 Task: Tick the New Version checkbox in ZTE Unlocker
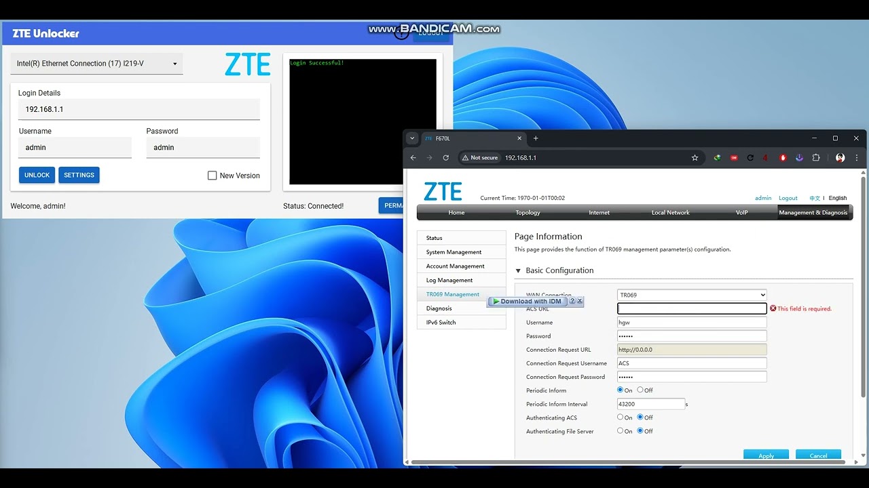coord(212,176)
